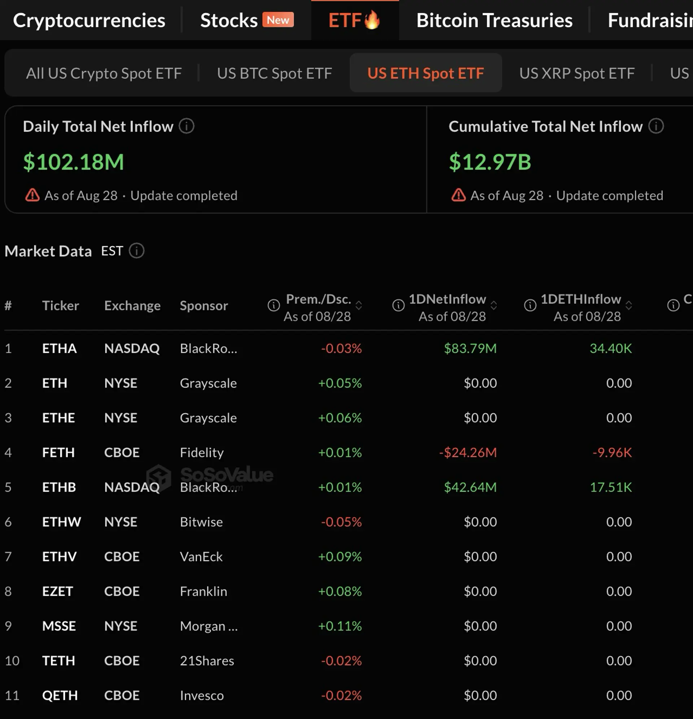This screenshot has width=693, height=719.
Task: Sort by 1DETHInflow using its sort arrows
Action: pyautogui.click(x=628, y=305)
